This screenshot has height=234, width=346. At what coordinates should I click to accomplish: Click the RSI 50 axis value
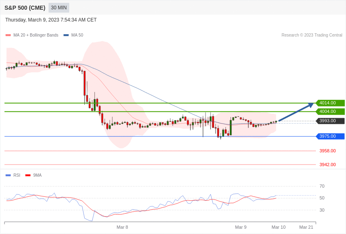tap(322, 198)
